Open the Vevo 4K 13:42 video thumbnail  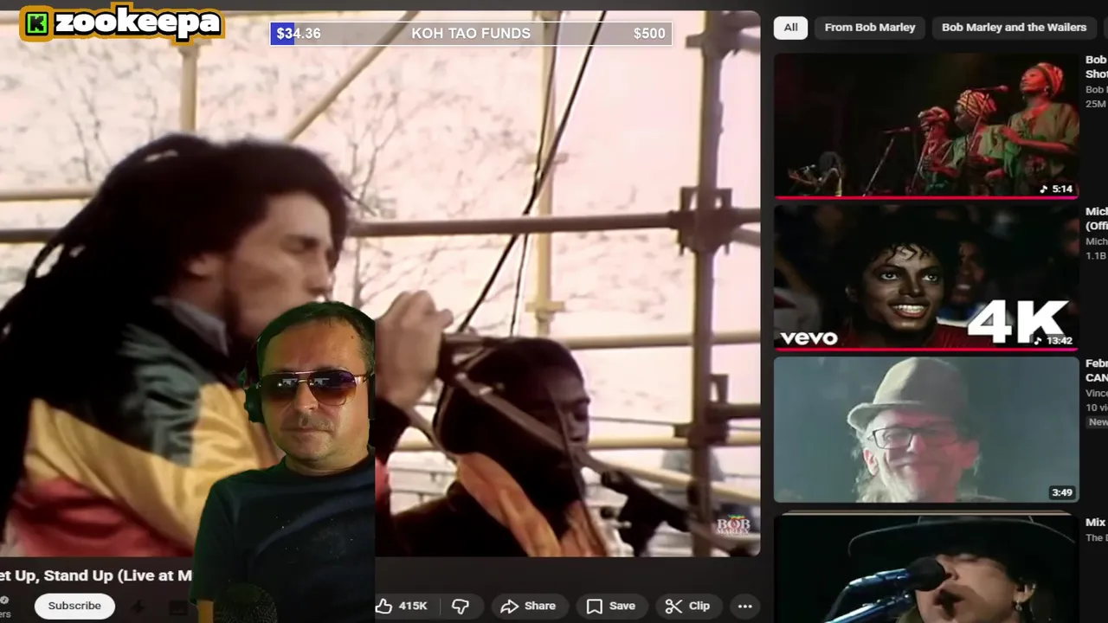(926, 277)
